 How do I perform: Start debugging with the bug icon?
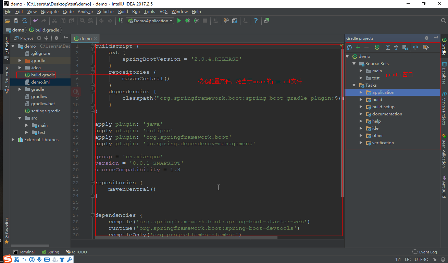click(x=188, y=21)
